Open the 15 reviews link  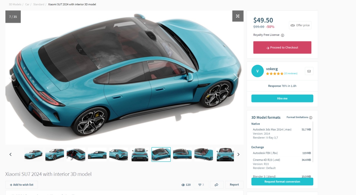pos(291,74)
